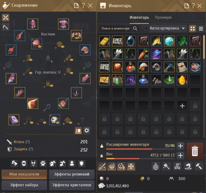Select the carrot item with count 20

(x=143, y=54)
